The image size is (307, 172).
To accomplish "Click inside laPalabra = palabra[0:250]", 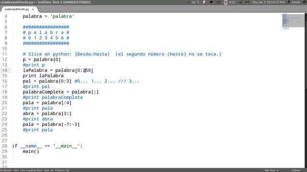I will (x=58, y=70).
